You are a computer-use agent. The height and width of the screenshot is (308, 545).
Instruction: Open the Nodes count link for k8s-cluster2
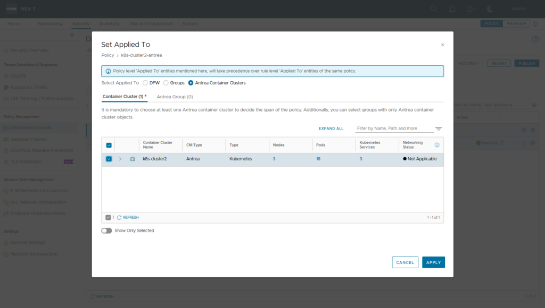click(x=274, y=159)
